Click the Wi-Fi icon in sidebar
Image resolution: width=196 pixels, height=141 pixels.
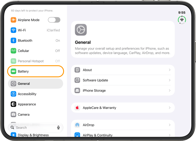[13, 30]
